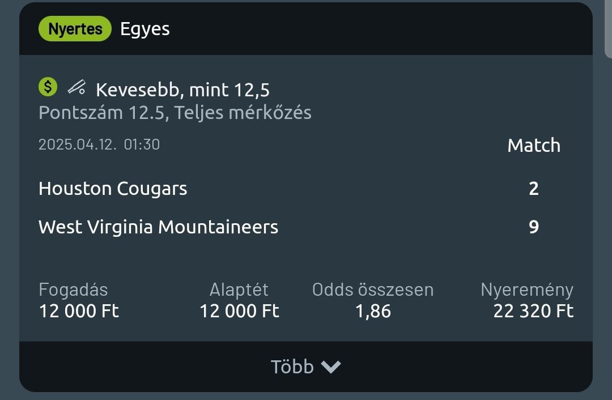Click the Alaptét 12 000 Ft value
The height and width of the screenshot is (400, 612).
pos(239,311)
